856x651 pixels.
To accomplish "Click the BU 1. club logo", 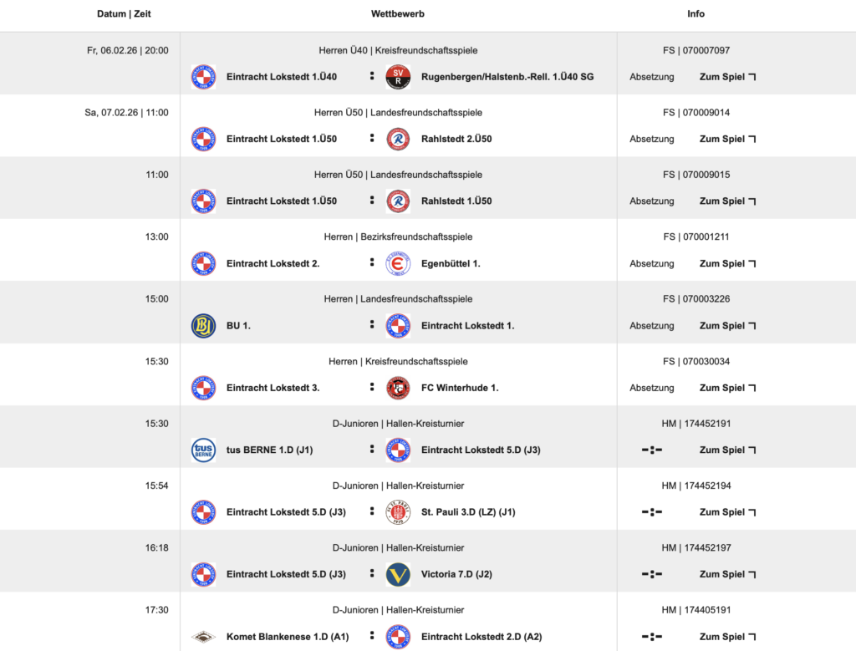I will [x=203, y=326].
